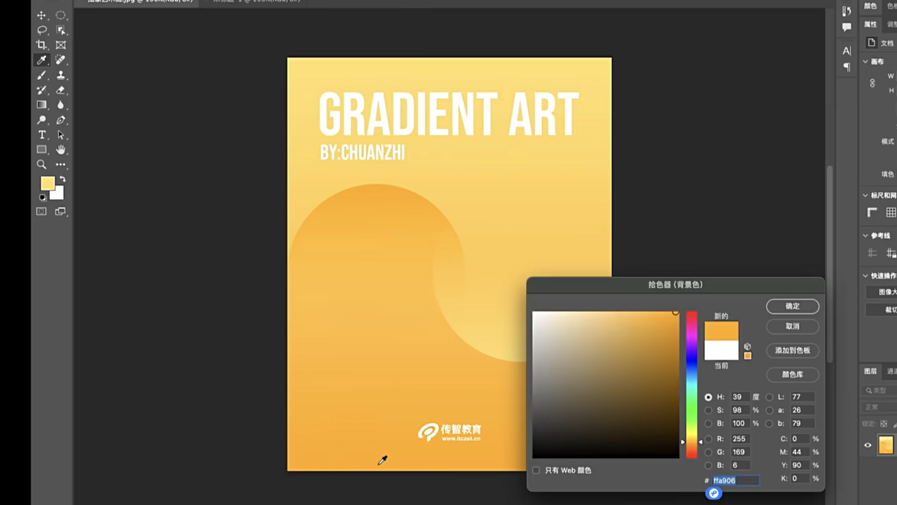Toggle grid icon in Properties panel
The image size is (897, 505).
891,213
